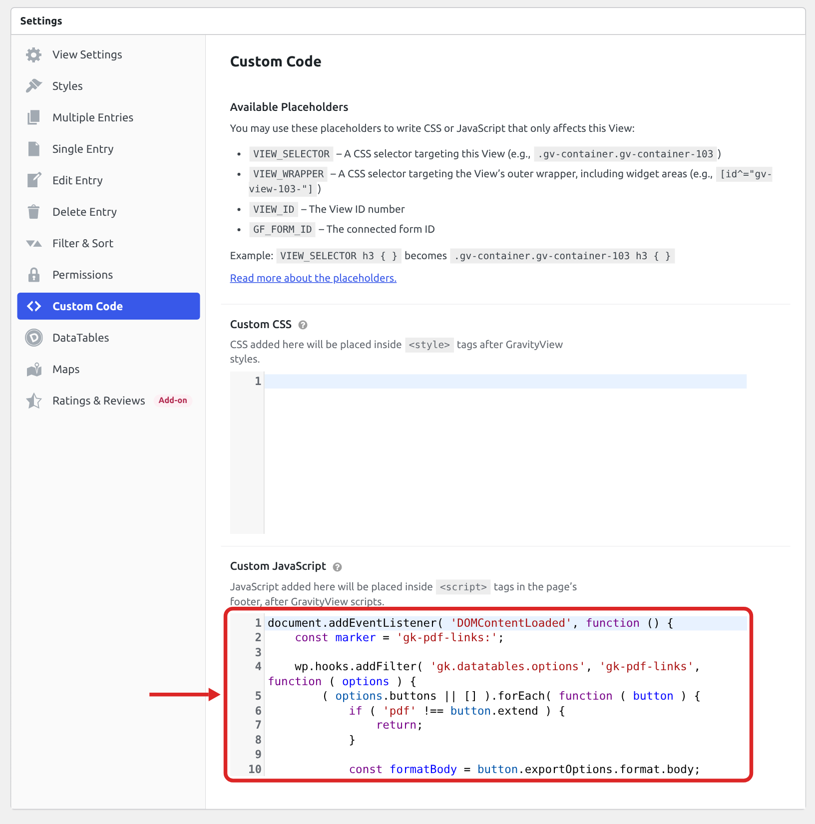Click the Settings panel header
The height and width of the screenshot is (824, 815).
pyautogui.click(x=408, y=21)
